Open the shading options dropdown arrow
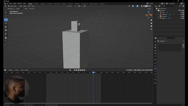Image resolution: width=188 pixels, height=106 pixels. click(x=152, y=6)
